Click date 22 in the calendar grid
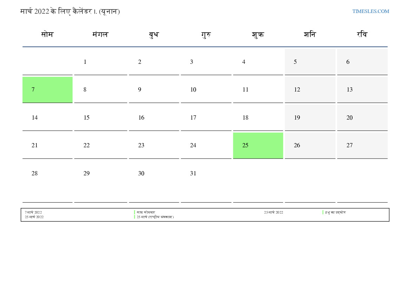This screenshot has height=290, width=410. [101, 146]
